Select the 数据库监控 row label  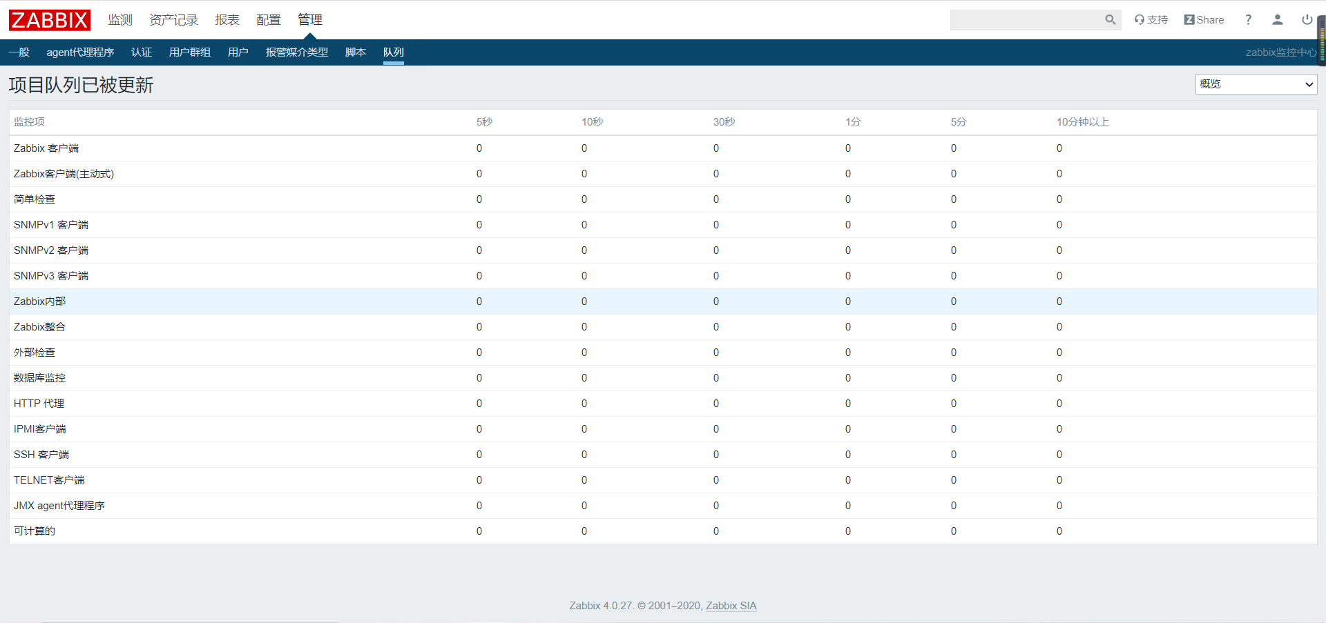[39, 378]
